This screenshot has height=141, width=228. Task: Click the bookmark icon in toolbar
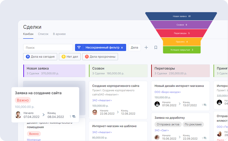click(x=156, y=47)
